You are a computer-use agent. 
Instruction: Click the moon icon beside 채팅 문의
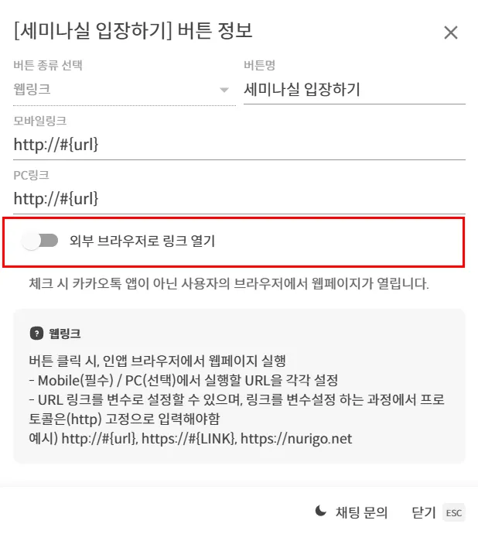coord(321,512)
